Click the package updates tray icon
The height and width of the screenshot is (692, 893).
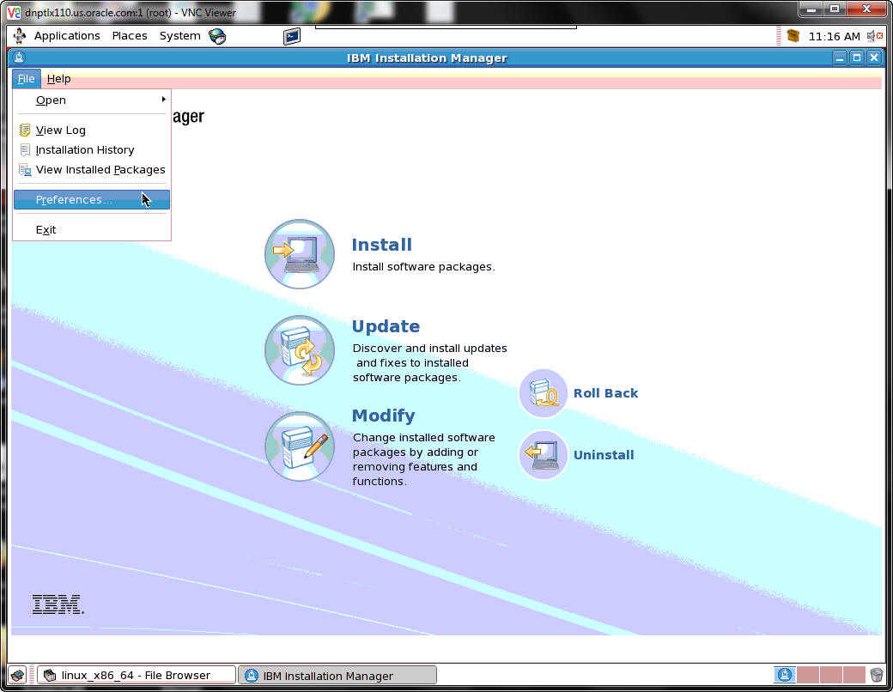pos(793,36)
